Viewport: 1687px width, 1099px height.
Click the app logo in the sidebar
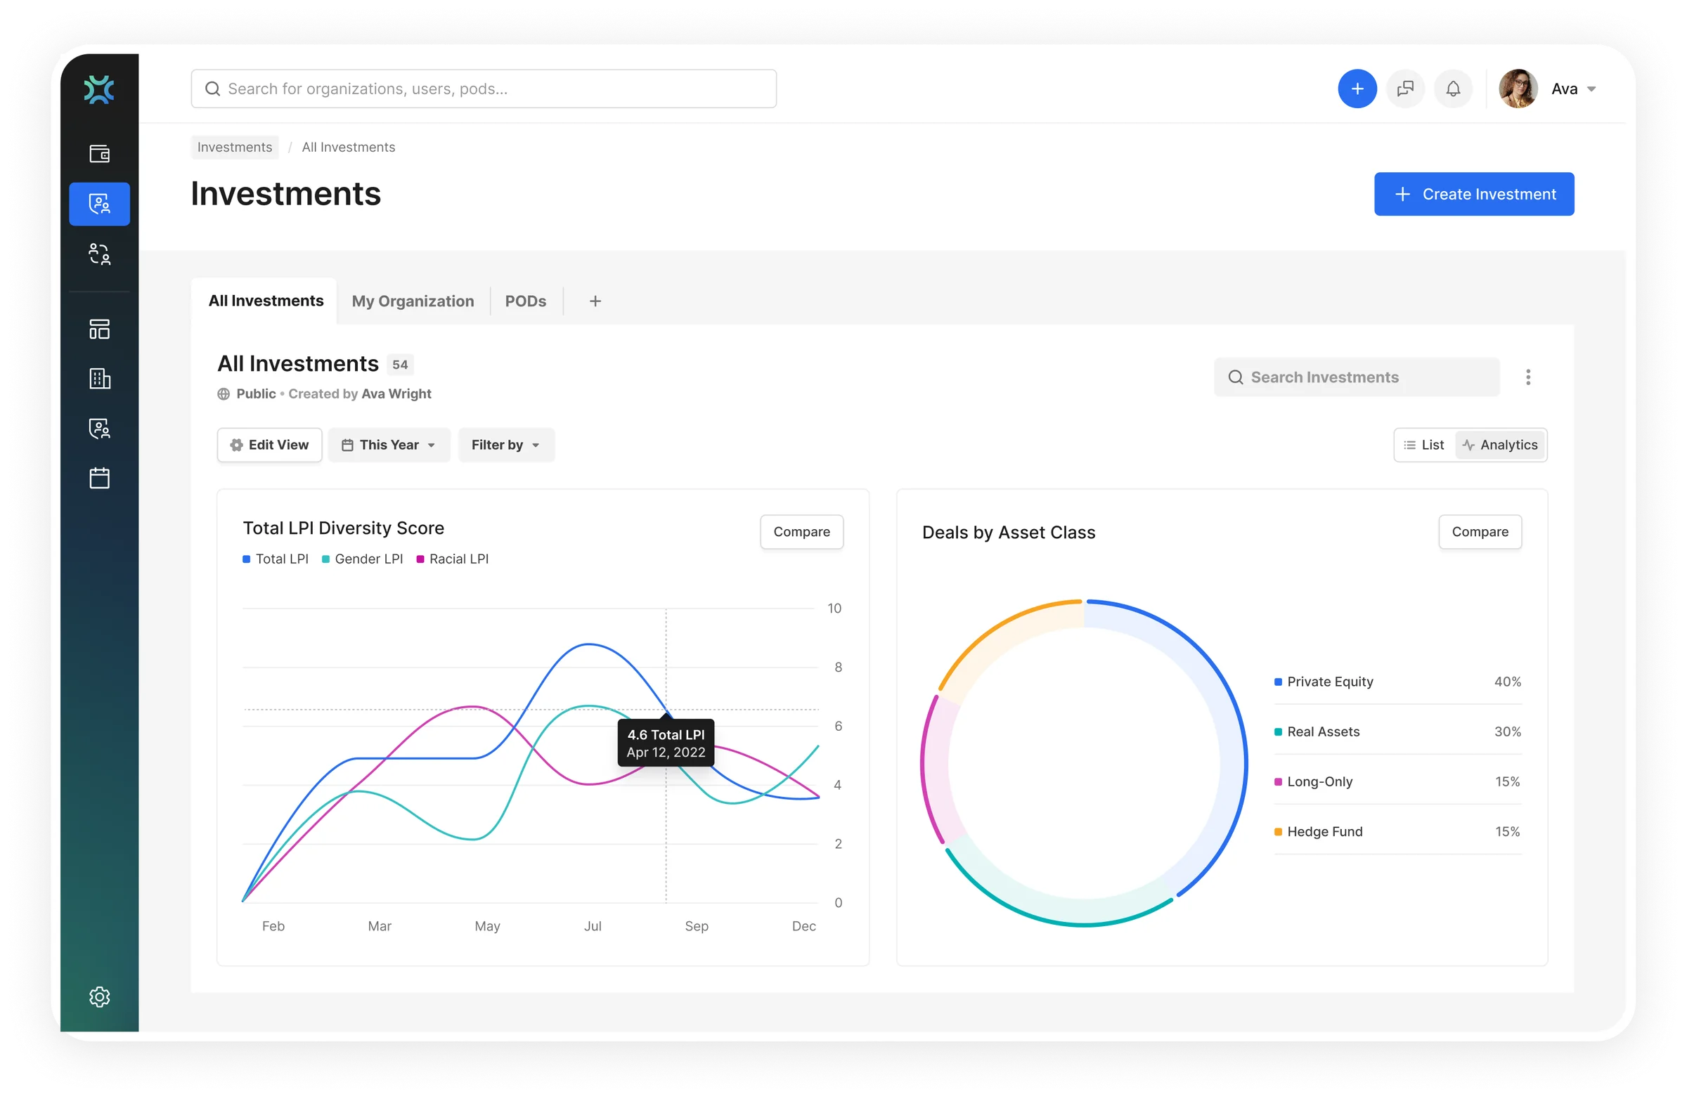coord(99,89)
